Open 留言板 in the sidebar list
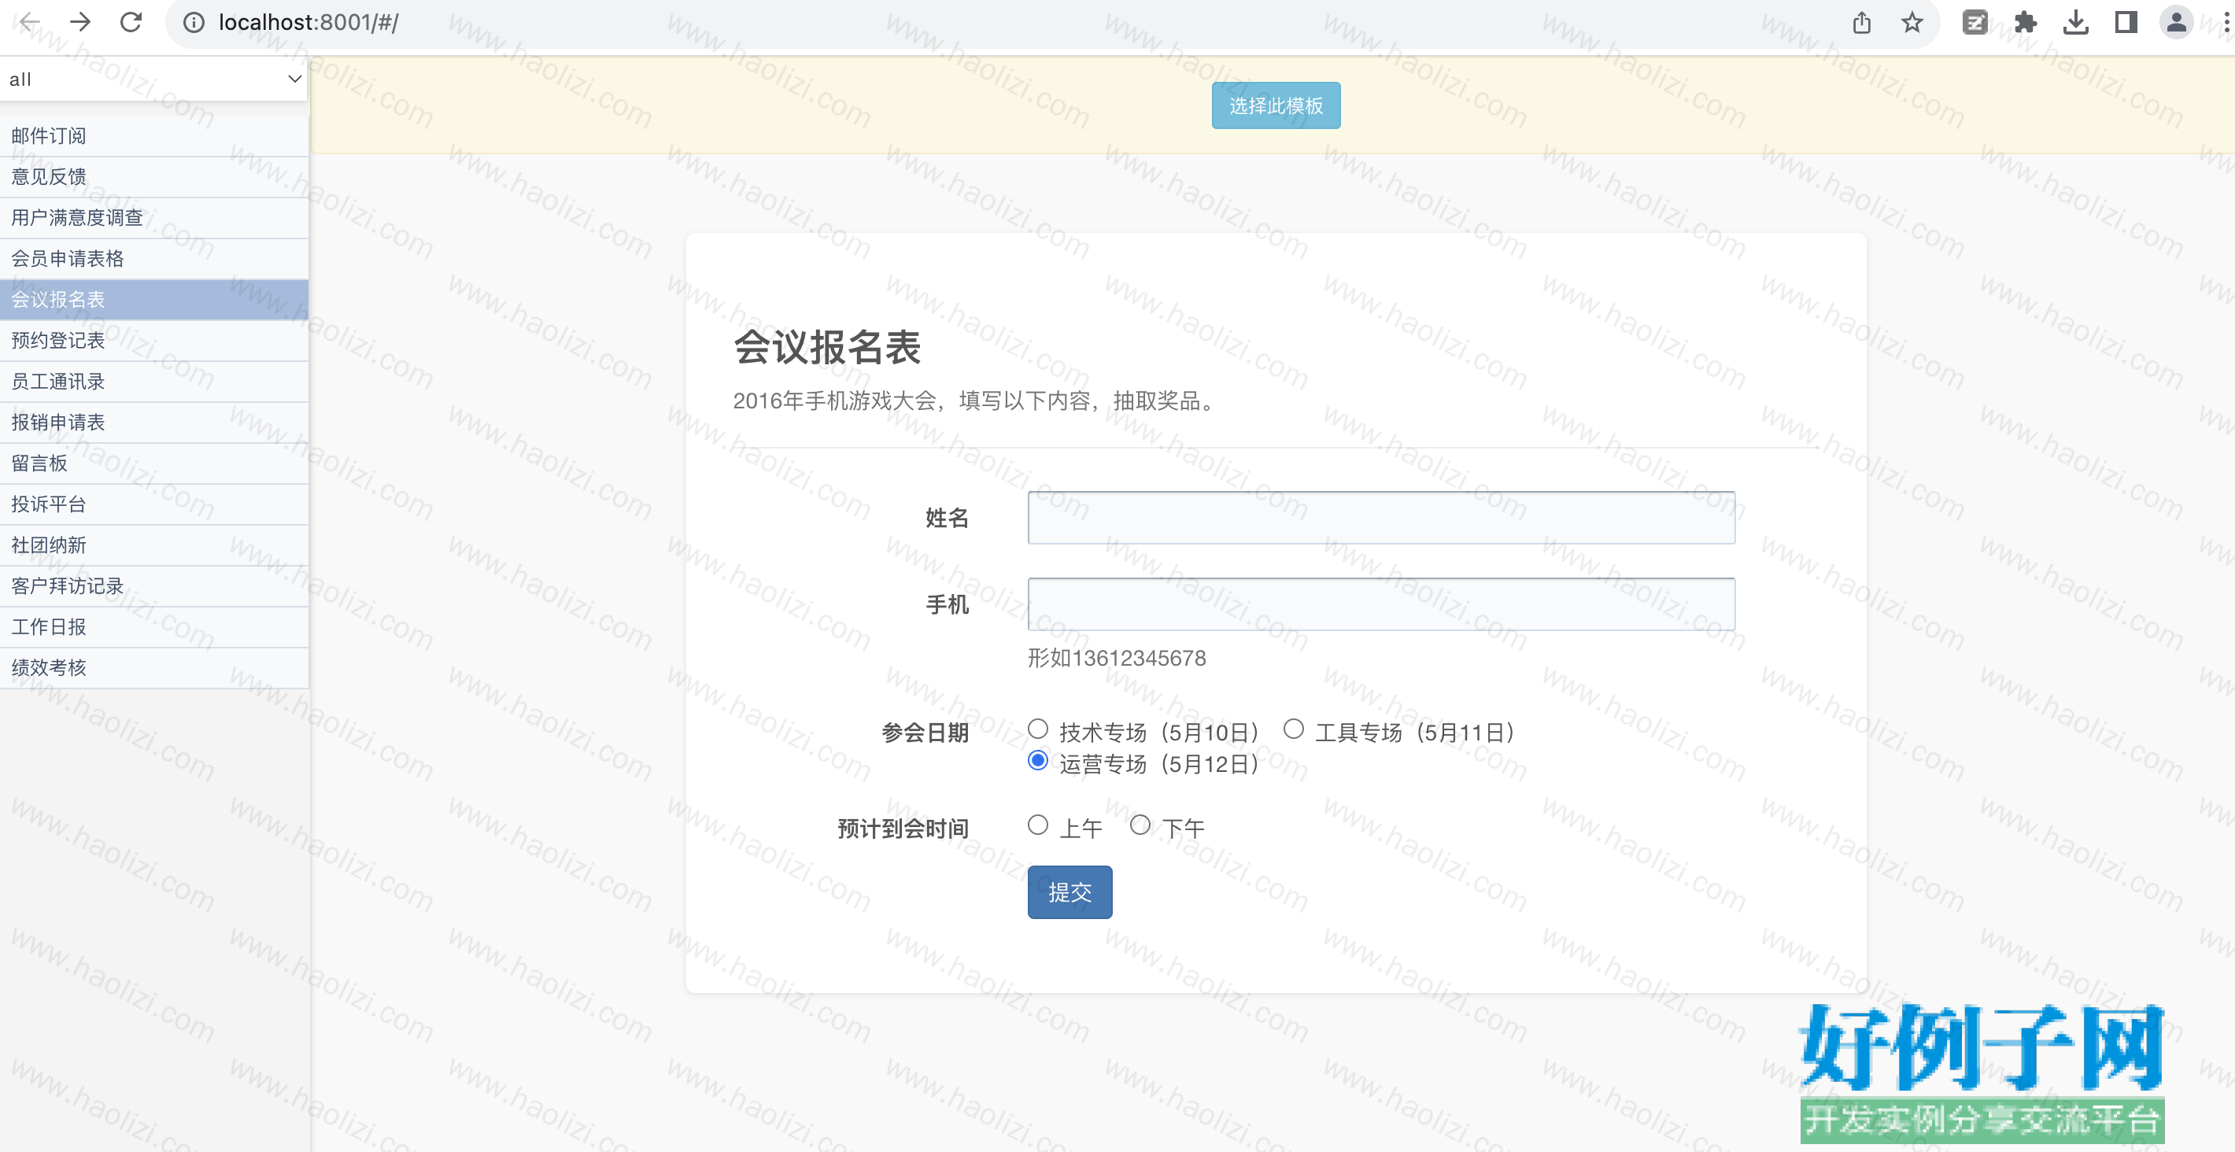Image resolution: width=2235 pixels, height=1152 pixels. pos(154,463)
